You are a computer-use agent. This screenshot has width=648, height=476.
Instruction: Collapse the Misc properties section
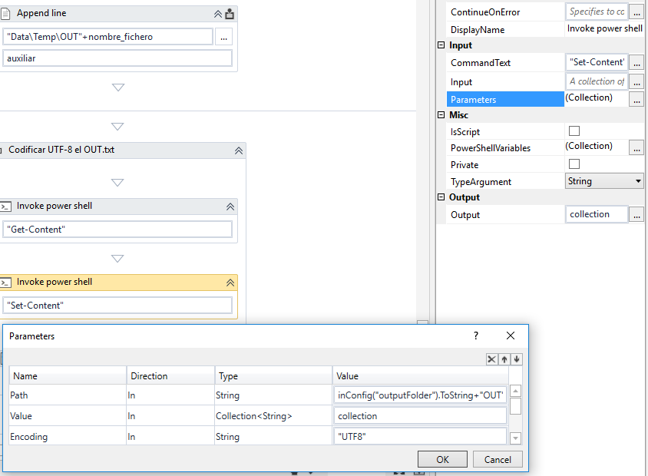pyautogui.click(x=440, y=114)
